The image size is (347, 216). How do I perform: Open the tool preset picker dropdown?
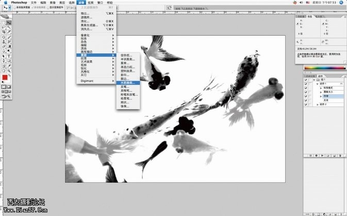9,9
